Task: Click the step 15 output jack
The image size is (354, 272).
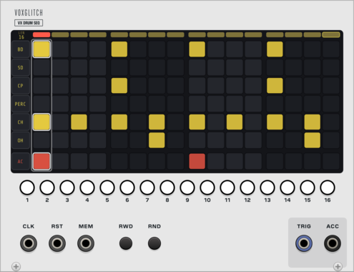Action: (308, 188)
